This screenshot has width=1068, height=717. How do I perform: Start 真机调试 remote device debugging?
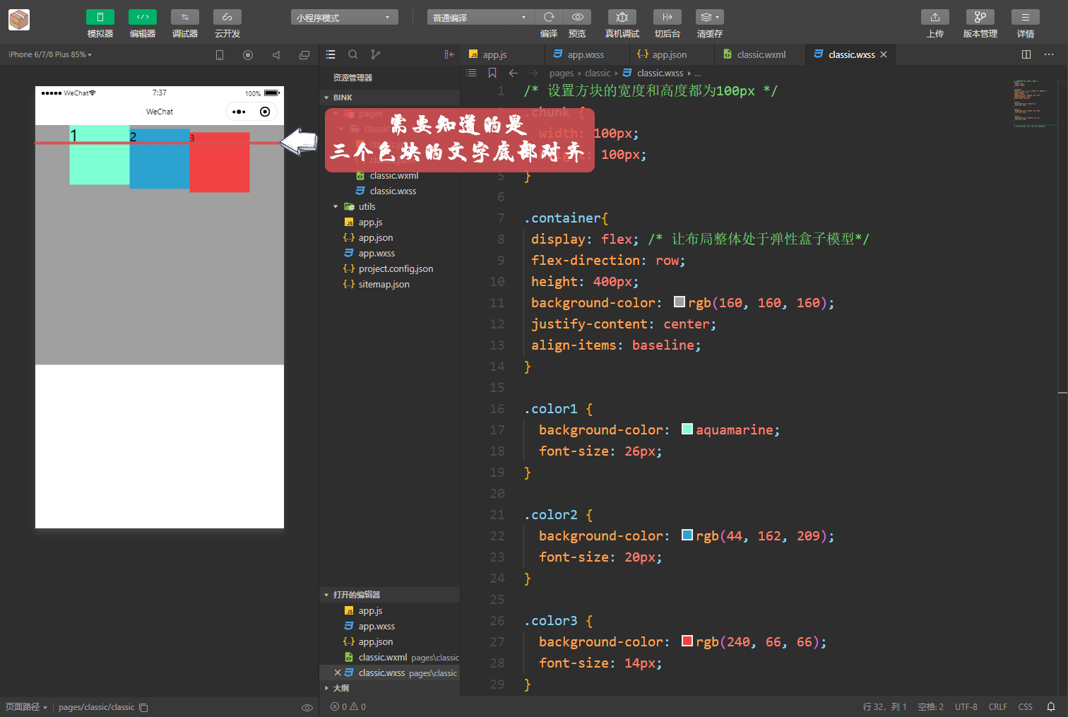(622, 17)
